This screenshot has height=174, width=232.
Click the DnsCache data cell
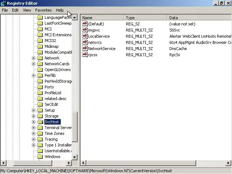(178, 49)
